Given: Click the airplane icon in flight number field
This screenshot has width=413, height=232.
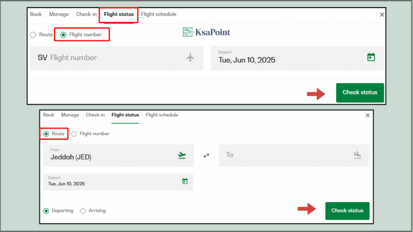Looking at the screenshot, I should [x=190, y=57].
